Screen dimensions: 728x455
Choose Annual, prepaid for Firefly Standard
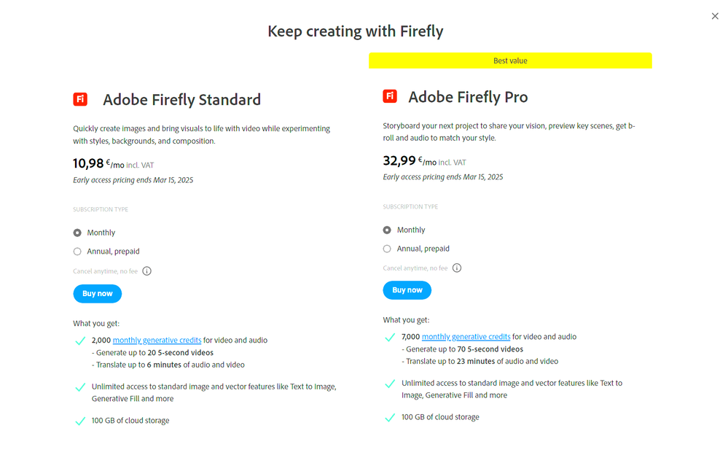tap(77, 252)
